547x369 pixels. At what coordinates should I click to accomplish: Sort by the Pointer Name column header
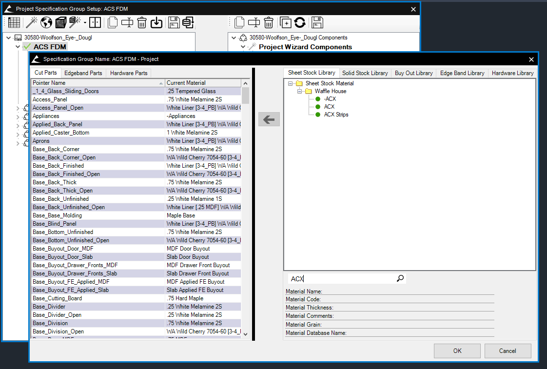98,83
